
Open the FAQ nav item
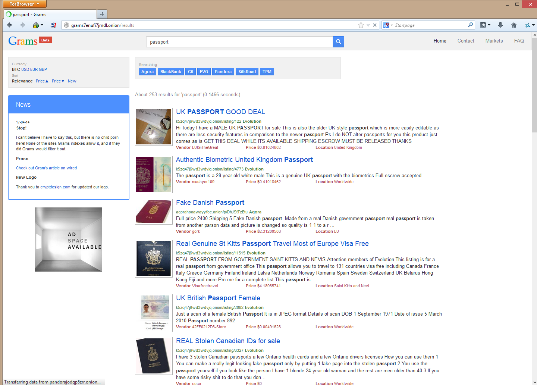pos(519,41)
